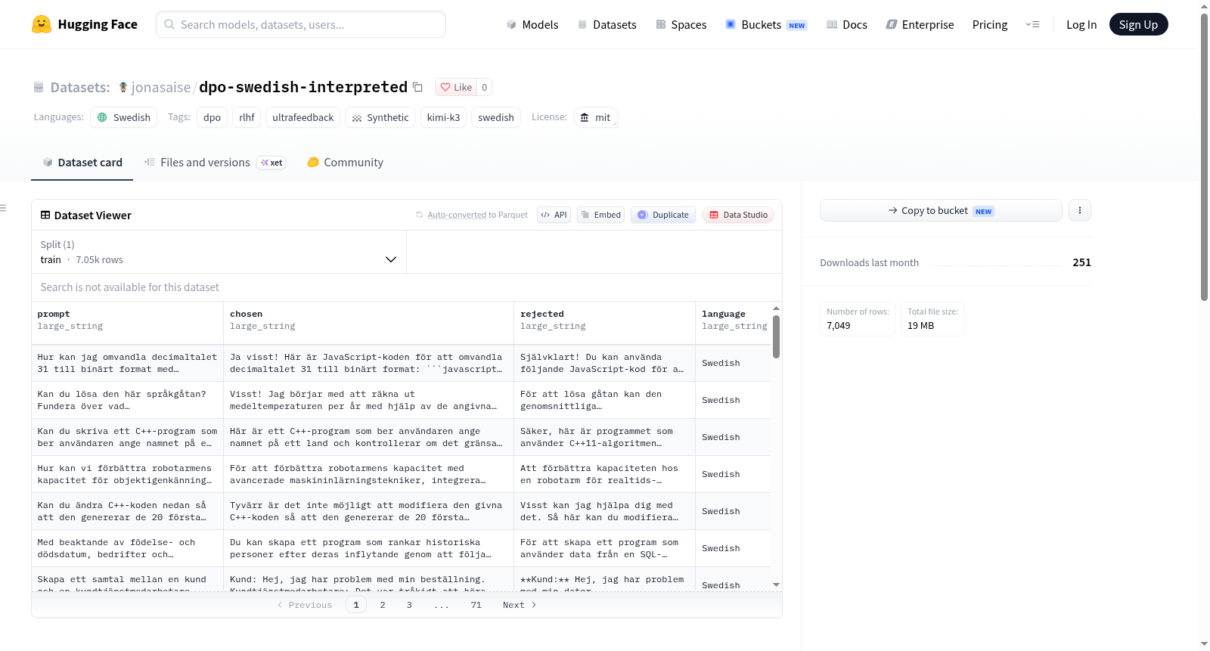1210x651 pixels.
Task: Go to the Pricing page
Action: tap(990, 24)
